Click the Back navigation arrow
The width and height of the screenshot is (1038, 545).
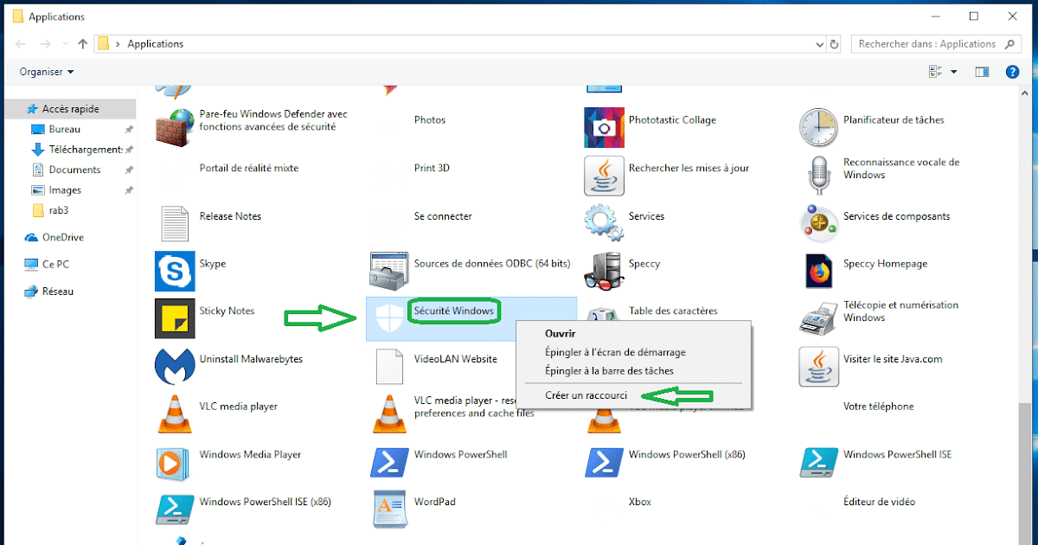click(x=21, y=44)
